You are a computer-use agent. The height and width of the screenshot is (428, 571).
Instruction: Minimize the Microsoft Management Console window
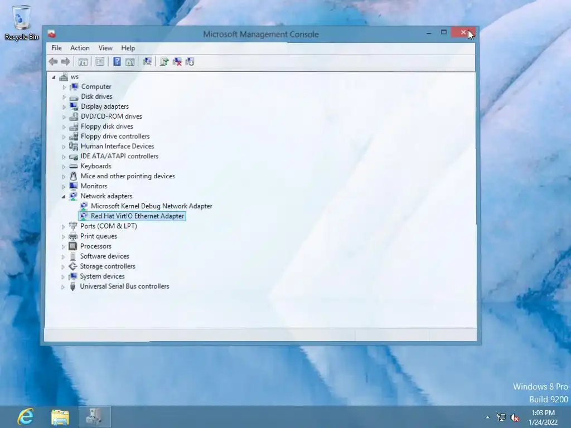(429, 33)
